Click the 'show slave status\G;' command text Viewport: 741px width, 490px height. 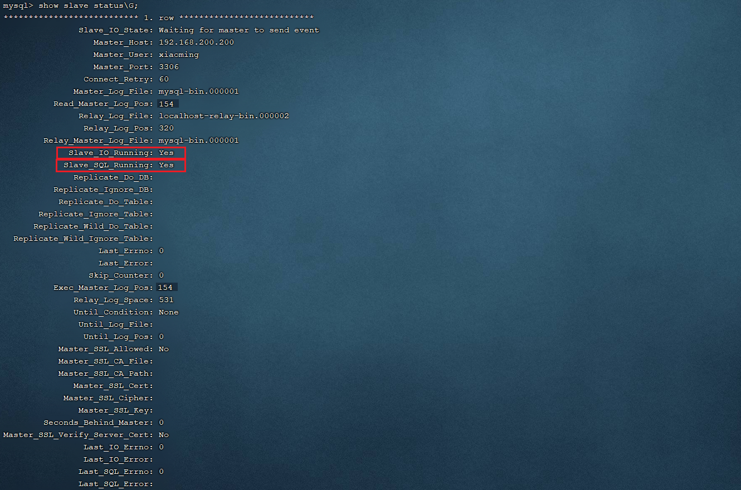(x=88, y=6)
